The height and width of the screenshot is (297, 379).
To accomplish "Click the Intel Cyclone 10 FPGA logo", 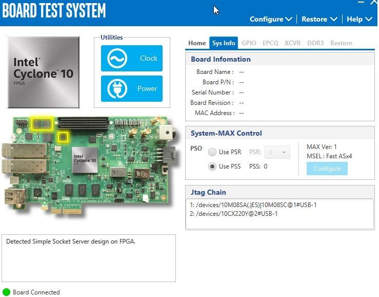I will pyautogui.click(x=44, y=72).
